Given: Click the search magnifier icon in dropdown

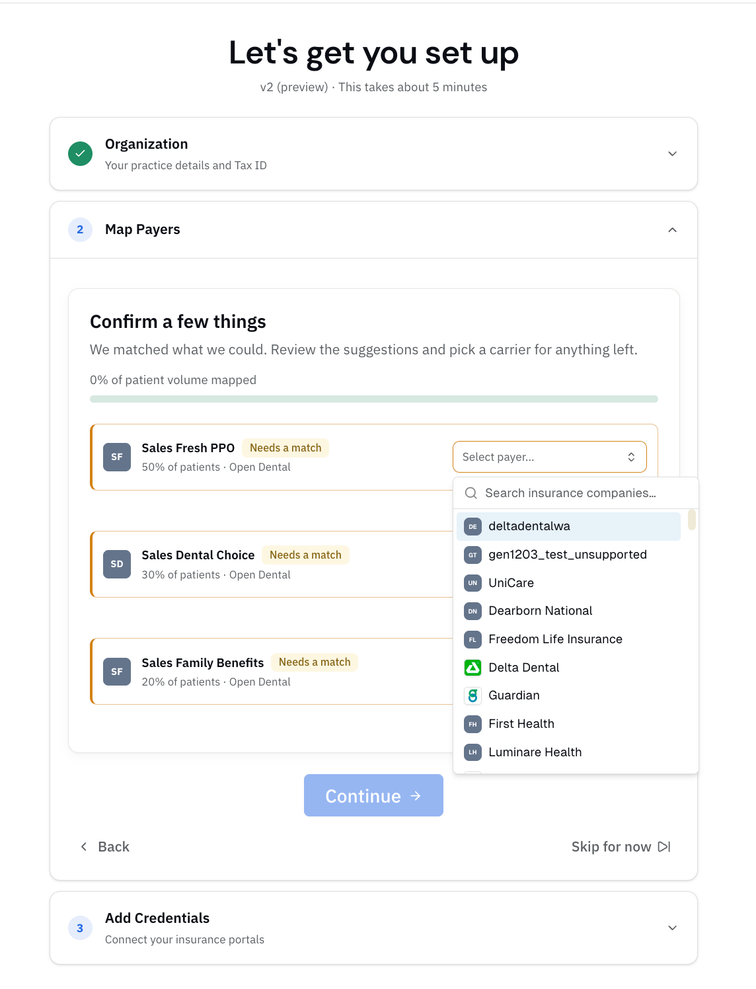Looking at the screenshot, I should 471,493.
